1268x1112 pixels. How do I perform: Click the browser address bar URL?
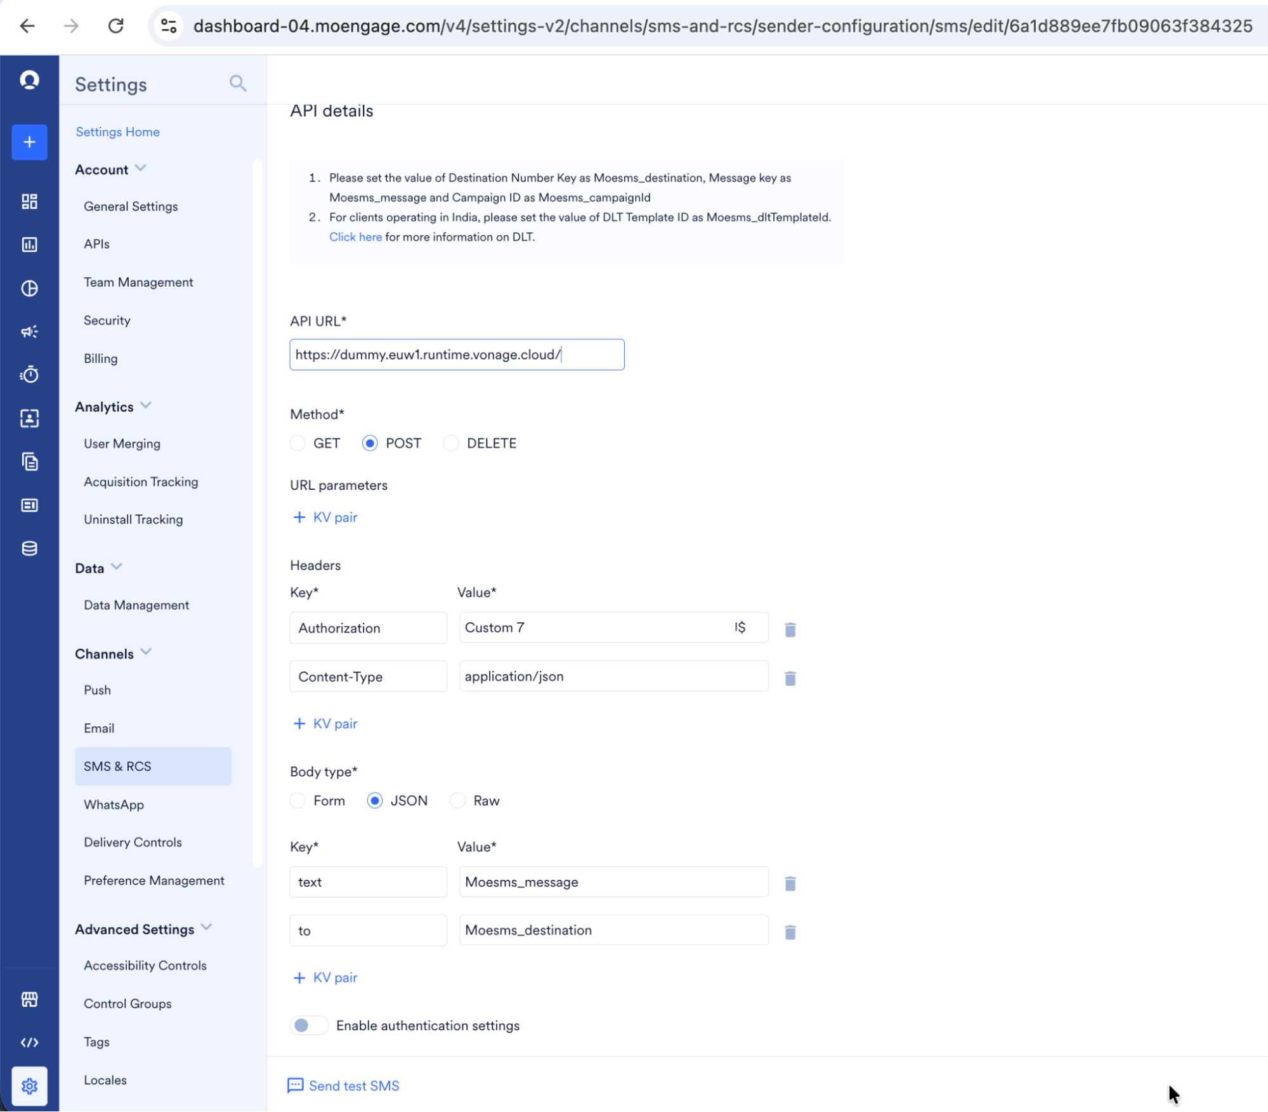[722, 26]
